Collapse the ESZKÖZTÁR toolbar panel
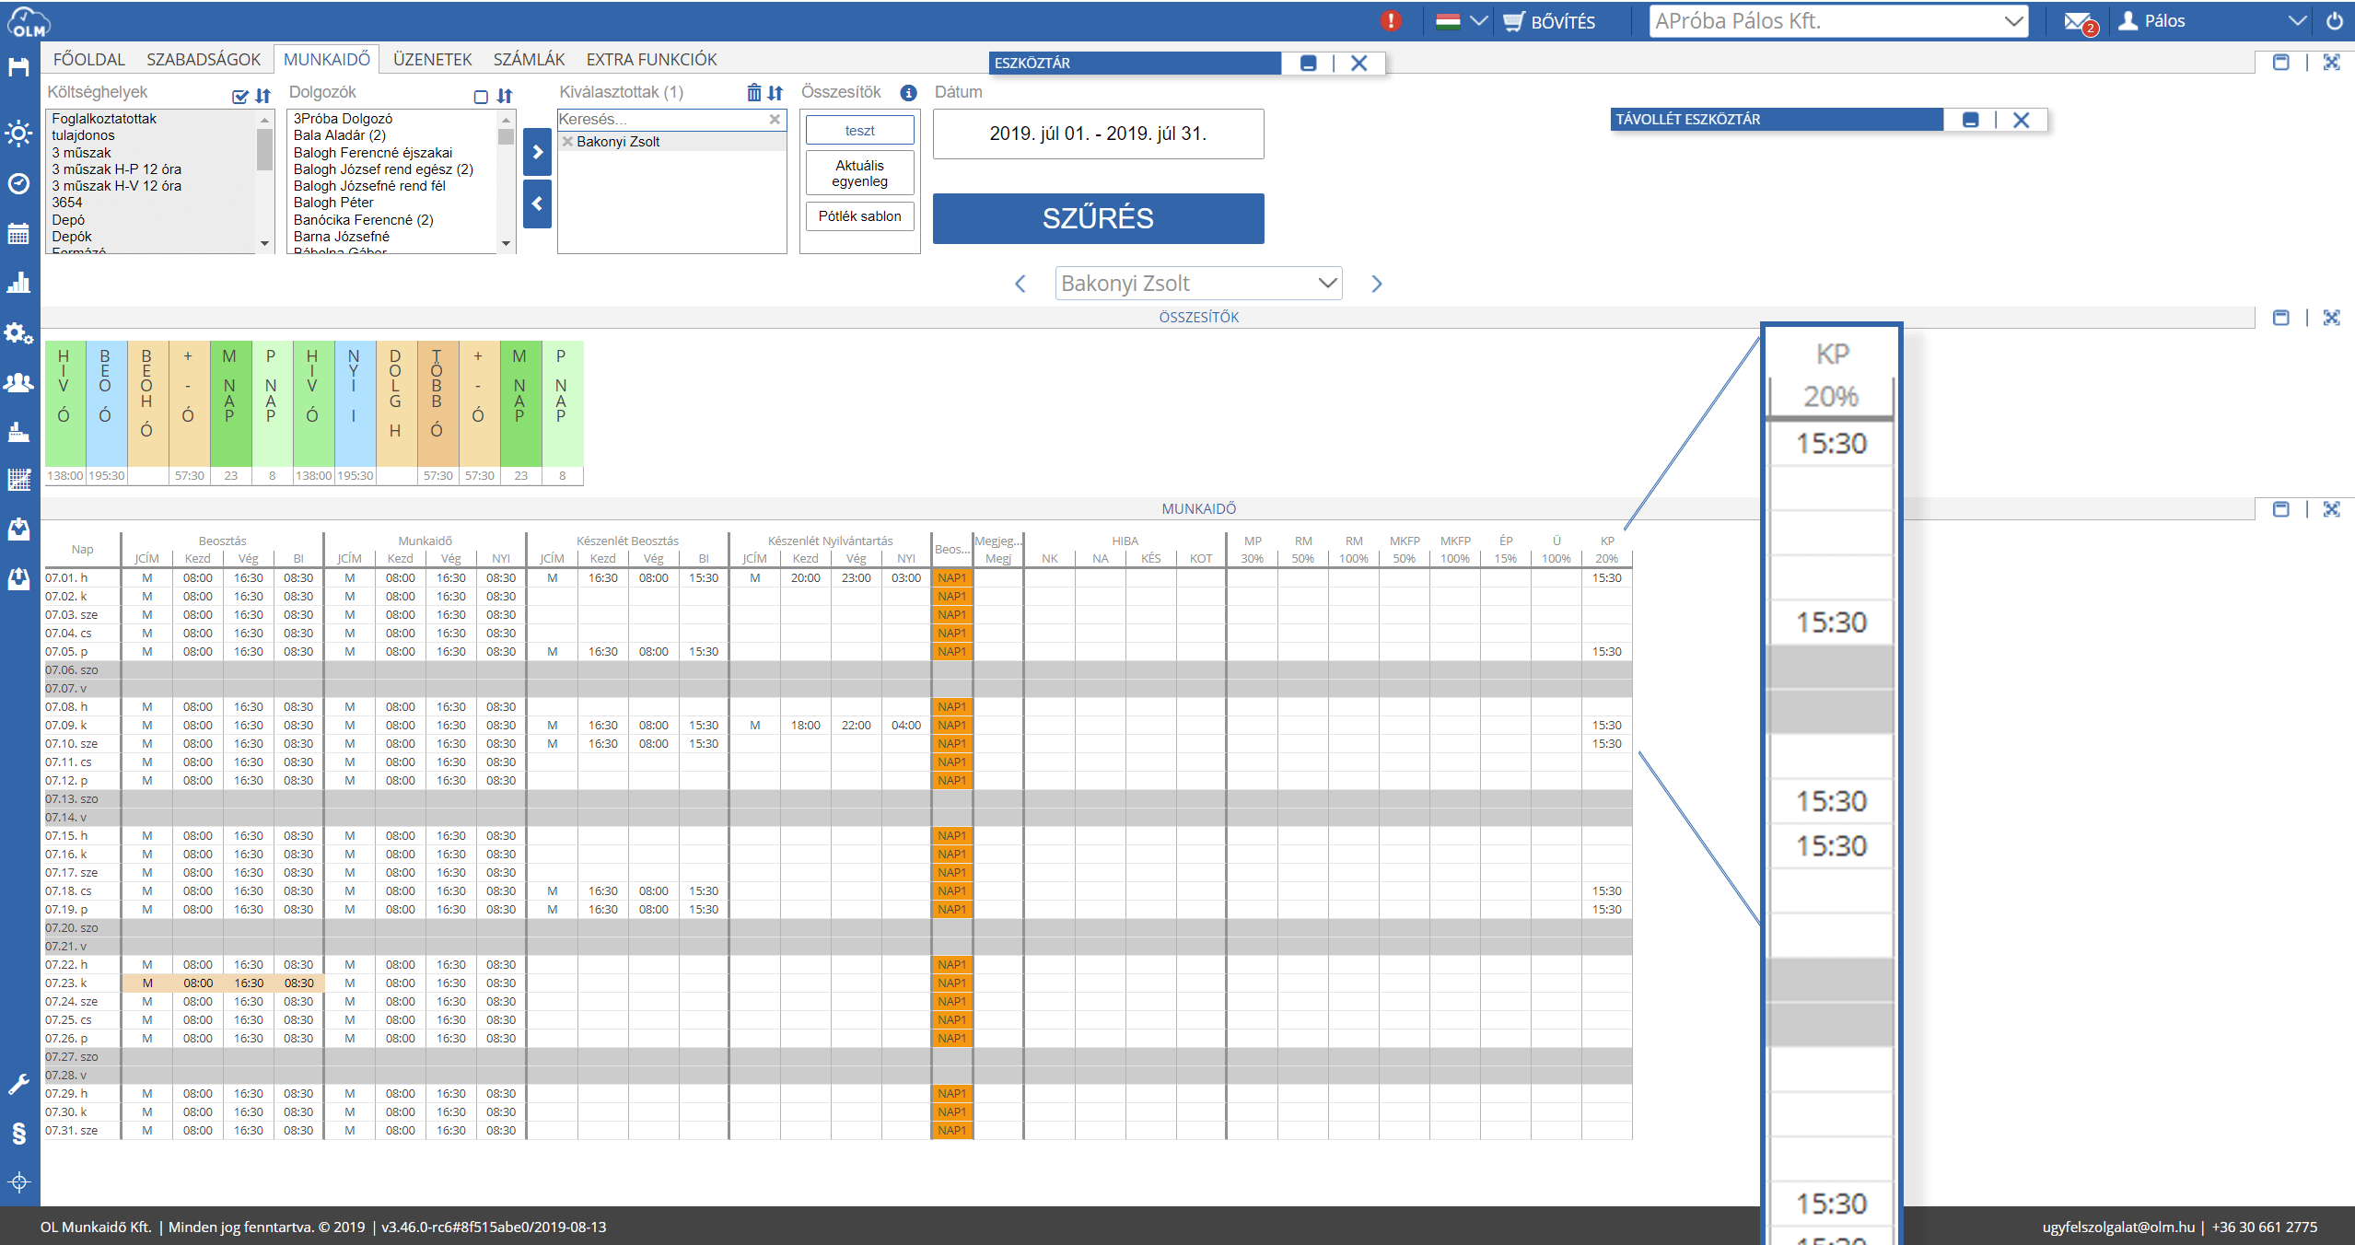 click(x=1308, y=64)
